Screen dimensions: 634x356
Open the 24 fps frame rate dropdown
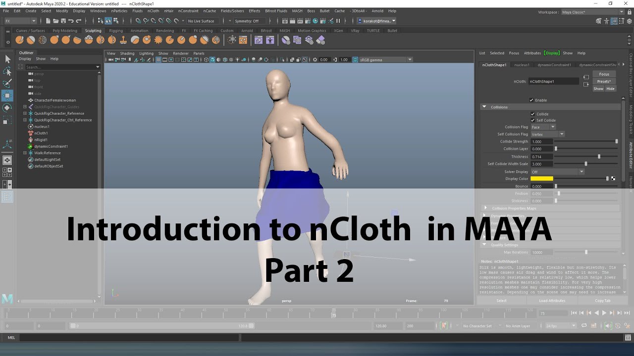pos(561,326)
